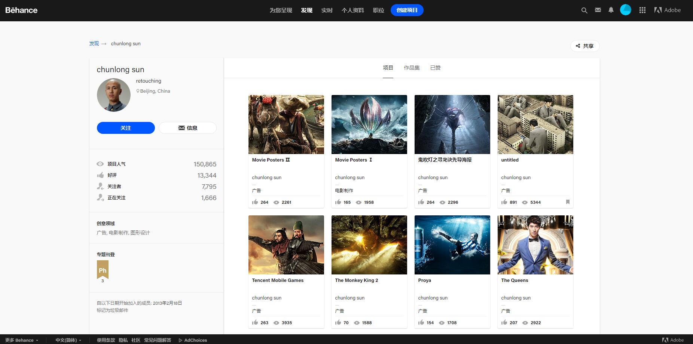Go to the 为您呈现 navigation item
Viewport: 693px width, 344px height.
coord(281,10)
